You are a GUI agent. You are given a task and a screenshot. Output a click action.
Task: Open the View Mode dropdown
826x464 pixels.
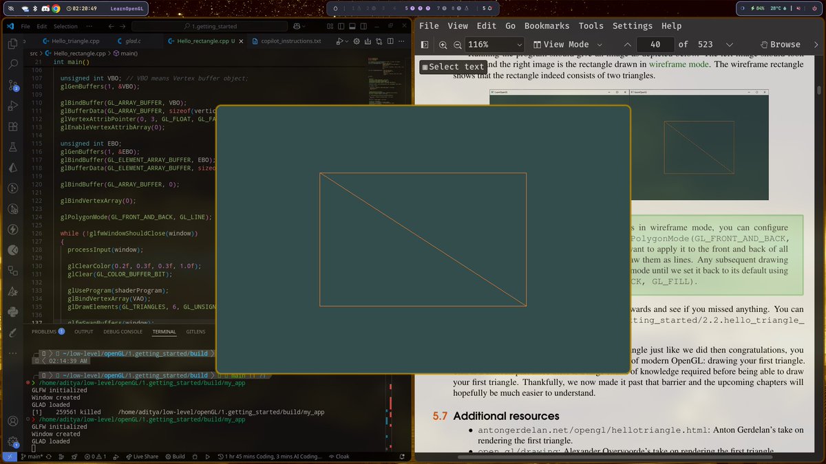coord(569,44)
